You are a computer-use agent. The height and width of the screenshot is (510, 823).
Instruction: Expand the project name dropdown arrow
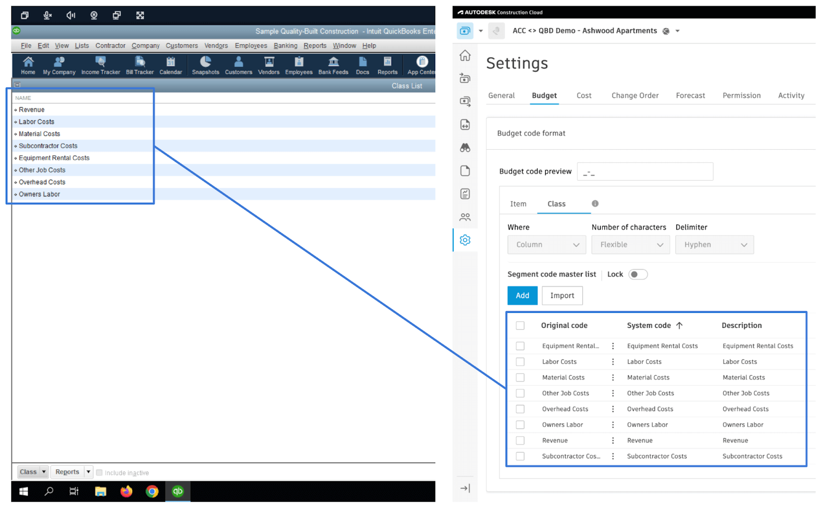[677, 31]
